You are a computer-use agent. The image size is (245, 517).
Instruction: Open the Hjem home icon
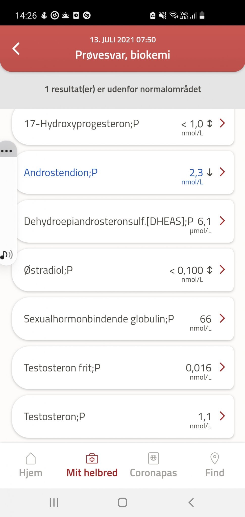[31, 458]
